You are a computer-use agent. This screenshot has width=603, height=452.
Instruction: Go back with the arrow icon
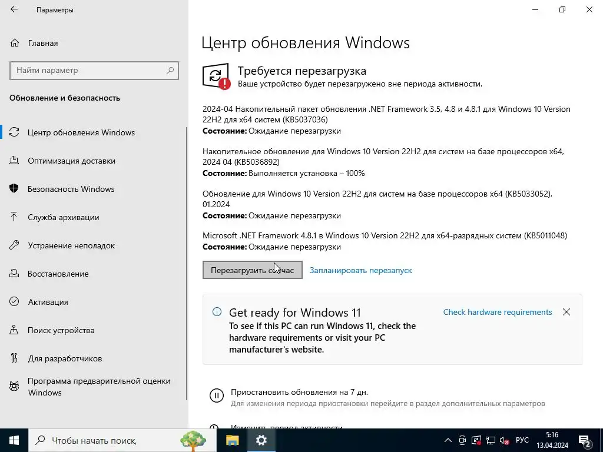pos(14,9)
